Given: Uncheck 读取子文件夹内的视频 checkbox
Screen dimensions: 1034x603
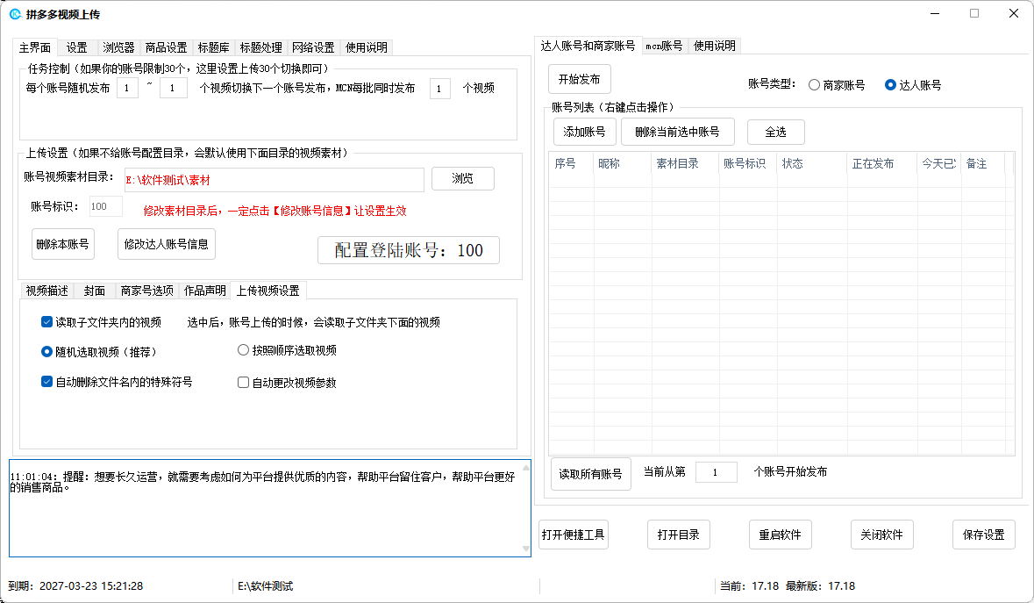Looking at the screenshot, I should pyautogui.click(x=47, y=322).
